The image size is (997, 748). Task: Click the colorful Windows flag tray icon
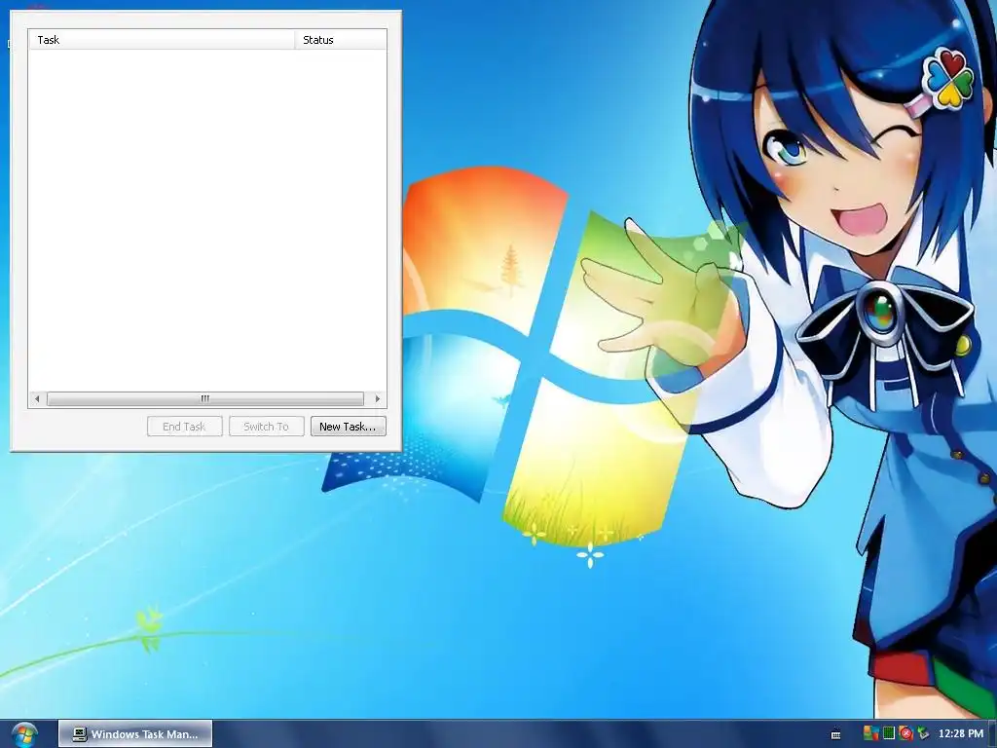[870, 733]
